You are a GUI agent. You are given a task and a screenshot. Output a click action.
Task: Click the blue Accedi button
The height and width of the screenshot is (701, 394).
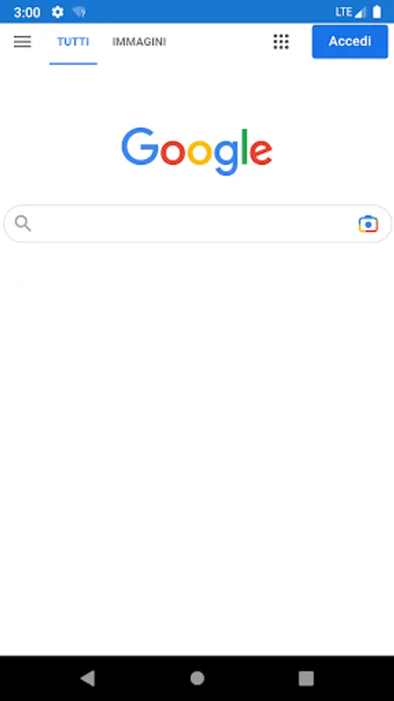[x=350, y=41]
